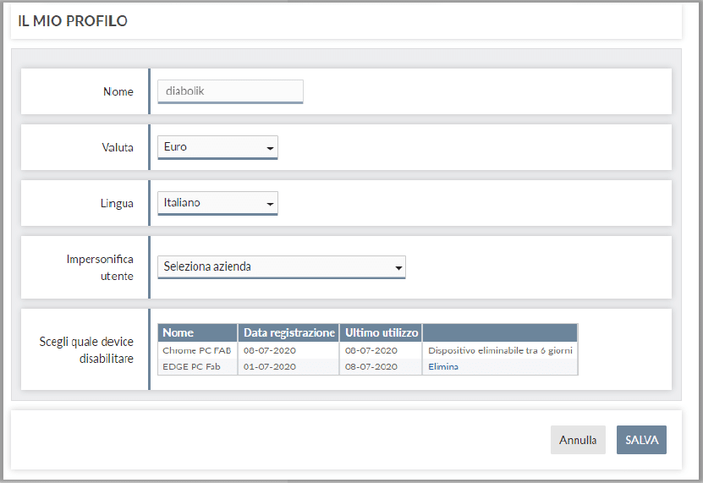Image resolution: width=703 pixels, height=483 pixels.
Task: Click the Dispositivo eliminabile tra 6 giorni text
Action: pos(500,350)
